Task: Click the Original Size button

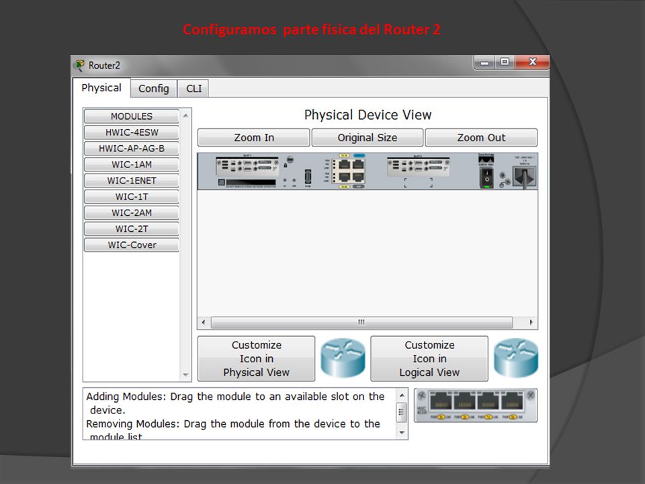Action: tap(368, 137)
